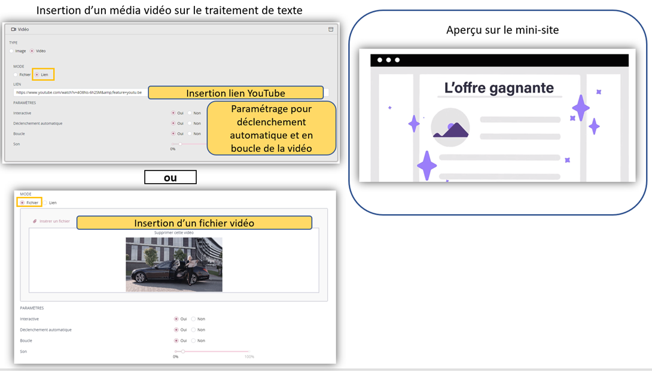652x371 pixels.
Task: Click the image placeholder icon in the mini-site preview
Action: point(450,127)
